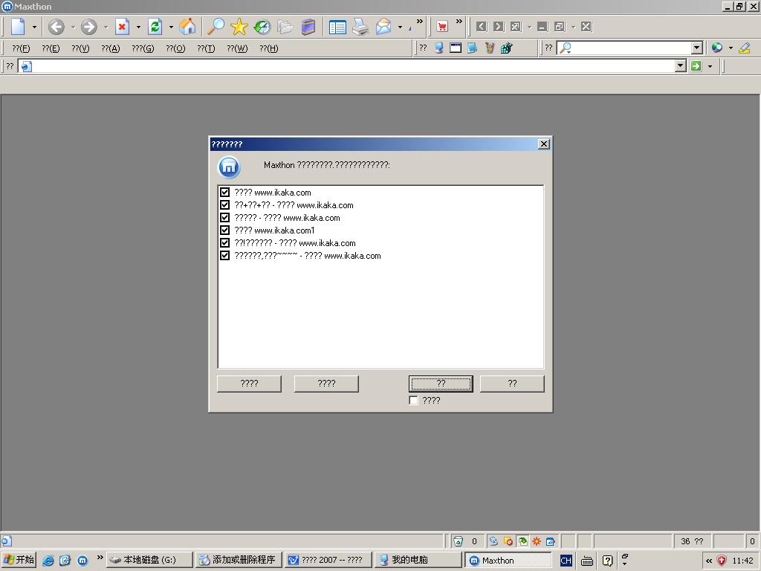Screen dimensions: 761x571
Task: Click the Back navigation arrow
Action: [56, 27]
